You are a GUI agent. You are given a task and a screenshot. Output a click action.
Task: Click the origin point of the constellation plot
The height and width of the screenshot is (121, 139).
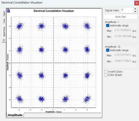click(x=54, y=63)
